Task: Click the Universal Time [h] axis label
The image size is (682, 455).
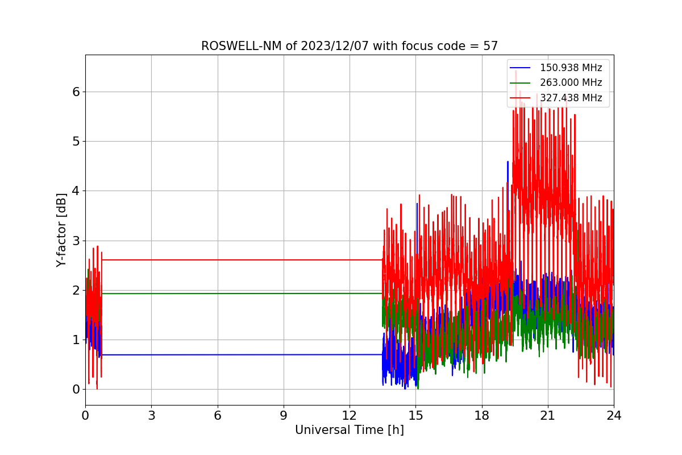Action: pos(350,431)
